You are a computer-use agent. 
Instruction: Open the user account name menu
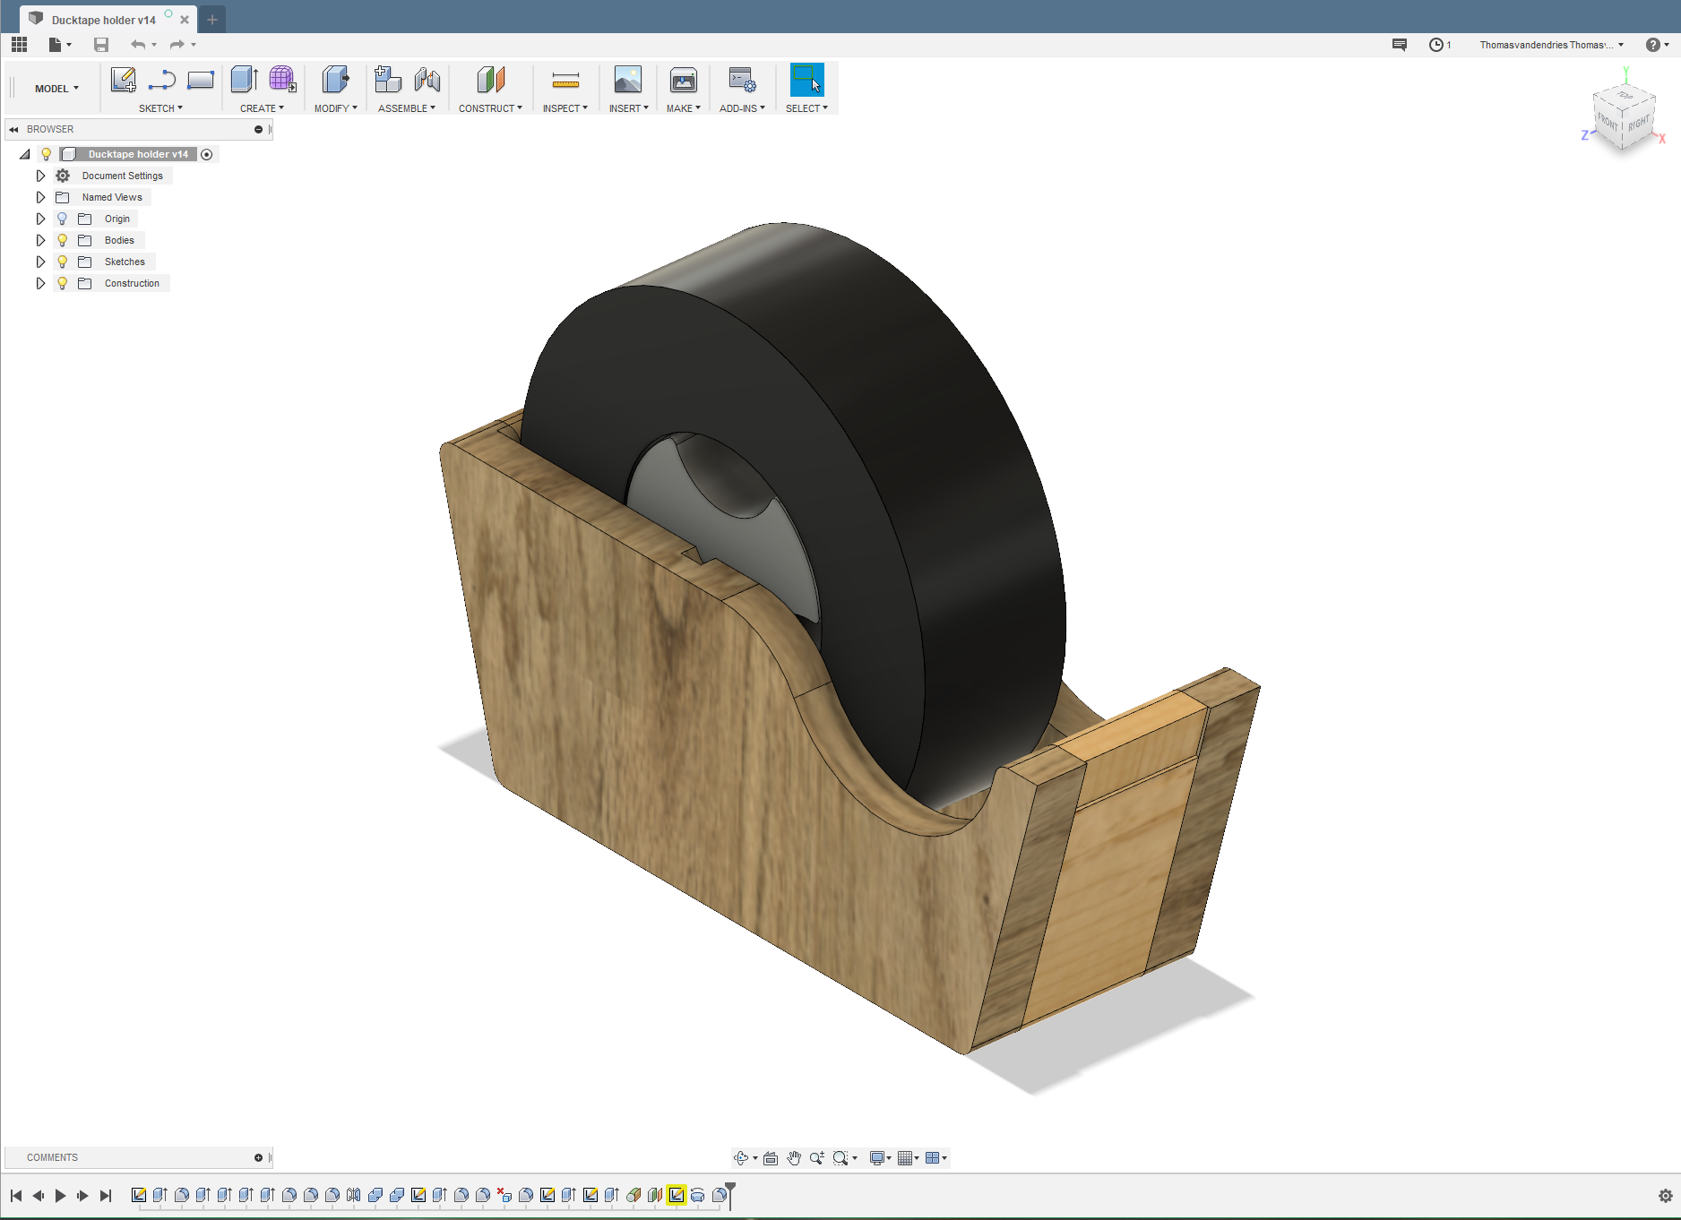pos(1550,45)
